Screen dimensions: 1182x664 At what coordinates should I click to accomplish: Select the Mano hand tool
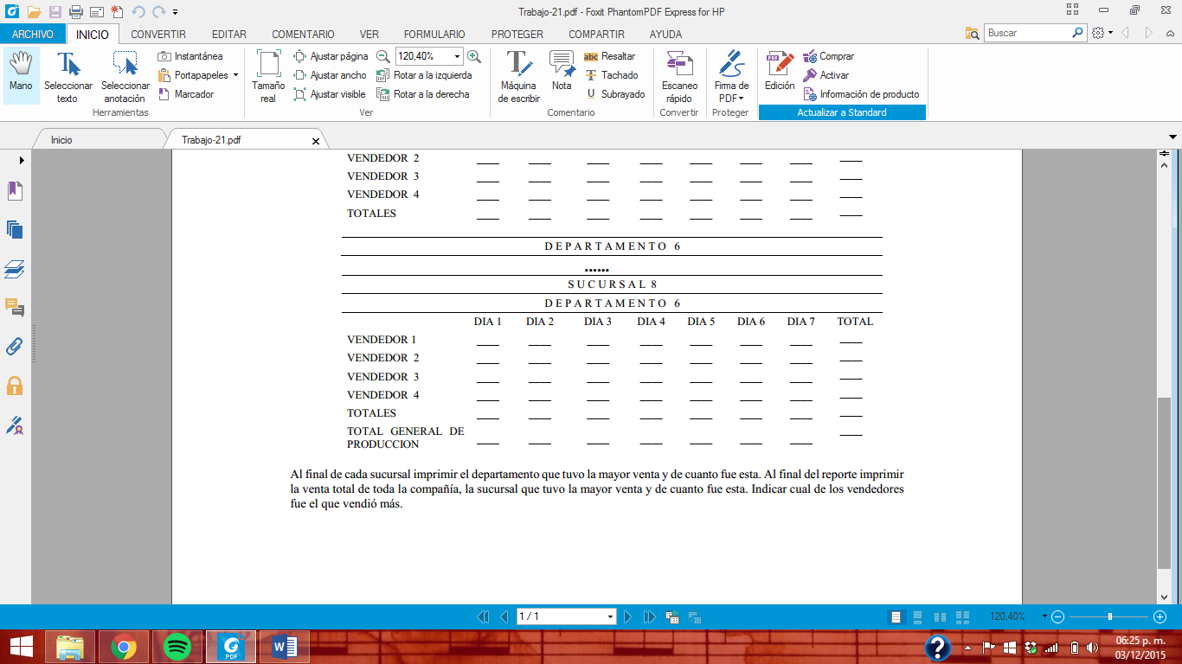(x=21, y=75)
